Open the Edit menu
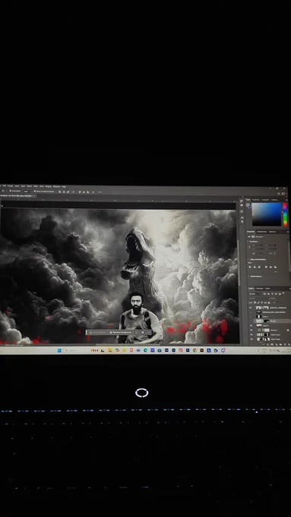Image resolution: width=291 pixels, height=517 pixels. [5, 186]
